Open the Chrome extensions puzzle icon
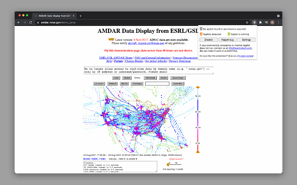This screenshot has height=185, width=297. tap(260, 22)
